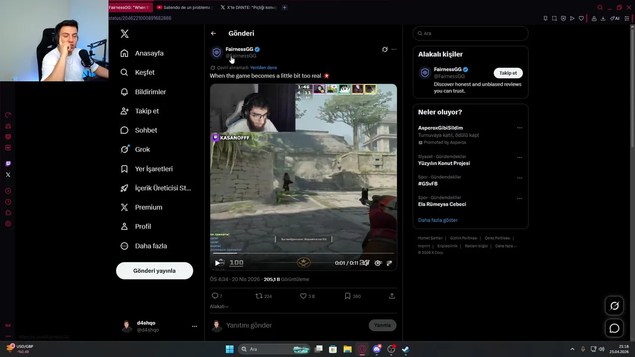Click Daha fazla göster link
This screenshot has width=635, height=357.
pos(438,220)
